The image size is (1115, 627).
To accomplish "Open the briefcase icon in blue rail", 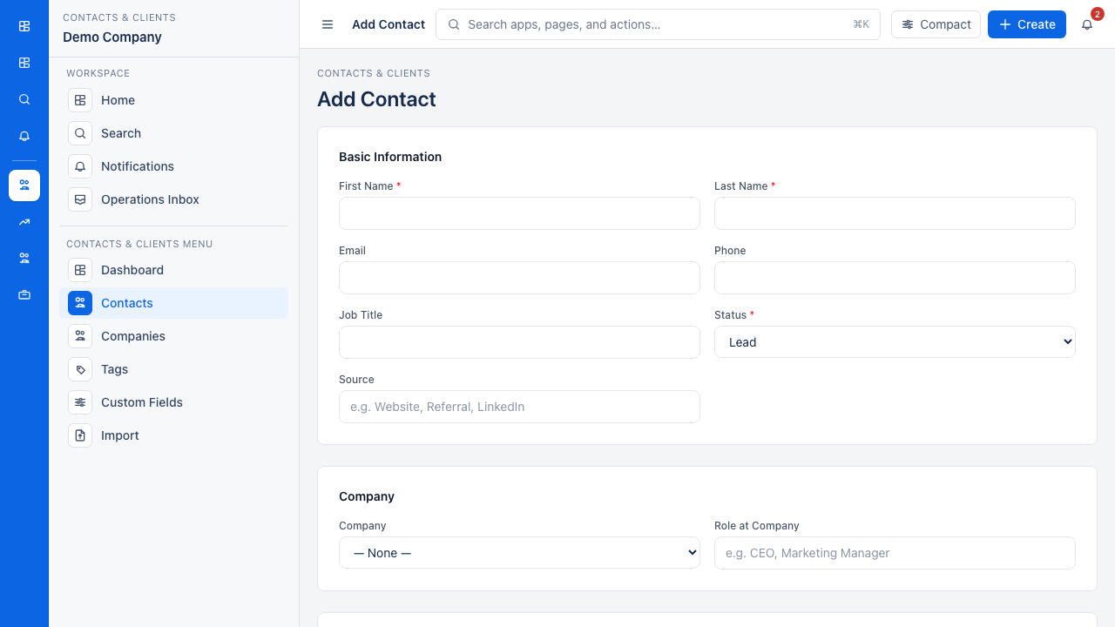I will [24, 295].
